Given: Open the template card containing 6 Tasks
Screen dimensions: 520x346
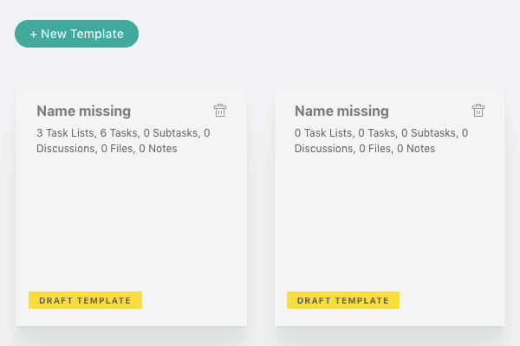Looking at the screenshot, I should click(131, 205).
